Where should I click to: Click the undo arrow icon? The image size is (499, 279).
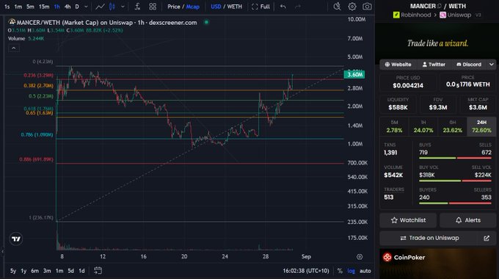[x=283, y=7]
